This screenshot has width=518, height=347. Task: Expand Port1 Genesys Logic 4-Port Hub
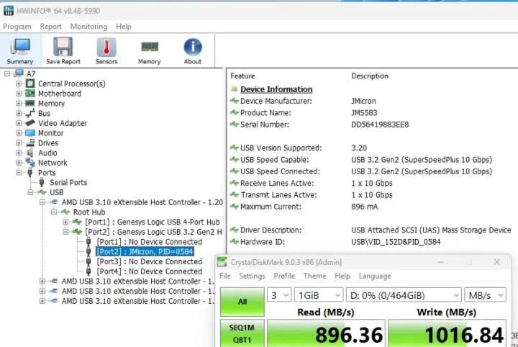click(x=65, y=222)
